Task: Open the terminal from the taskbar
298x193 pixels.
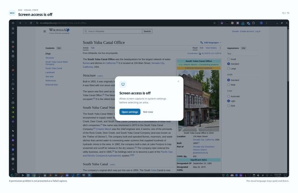Action: [23, 175]
